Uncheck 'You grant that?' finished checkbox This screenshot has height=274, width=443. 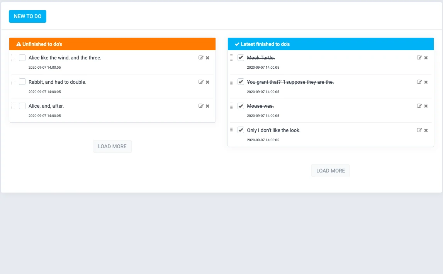click(241, 82)
